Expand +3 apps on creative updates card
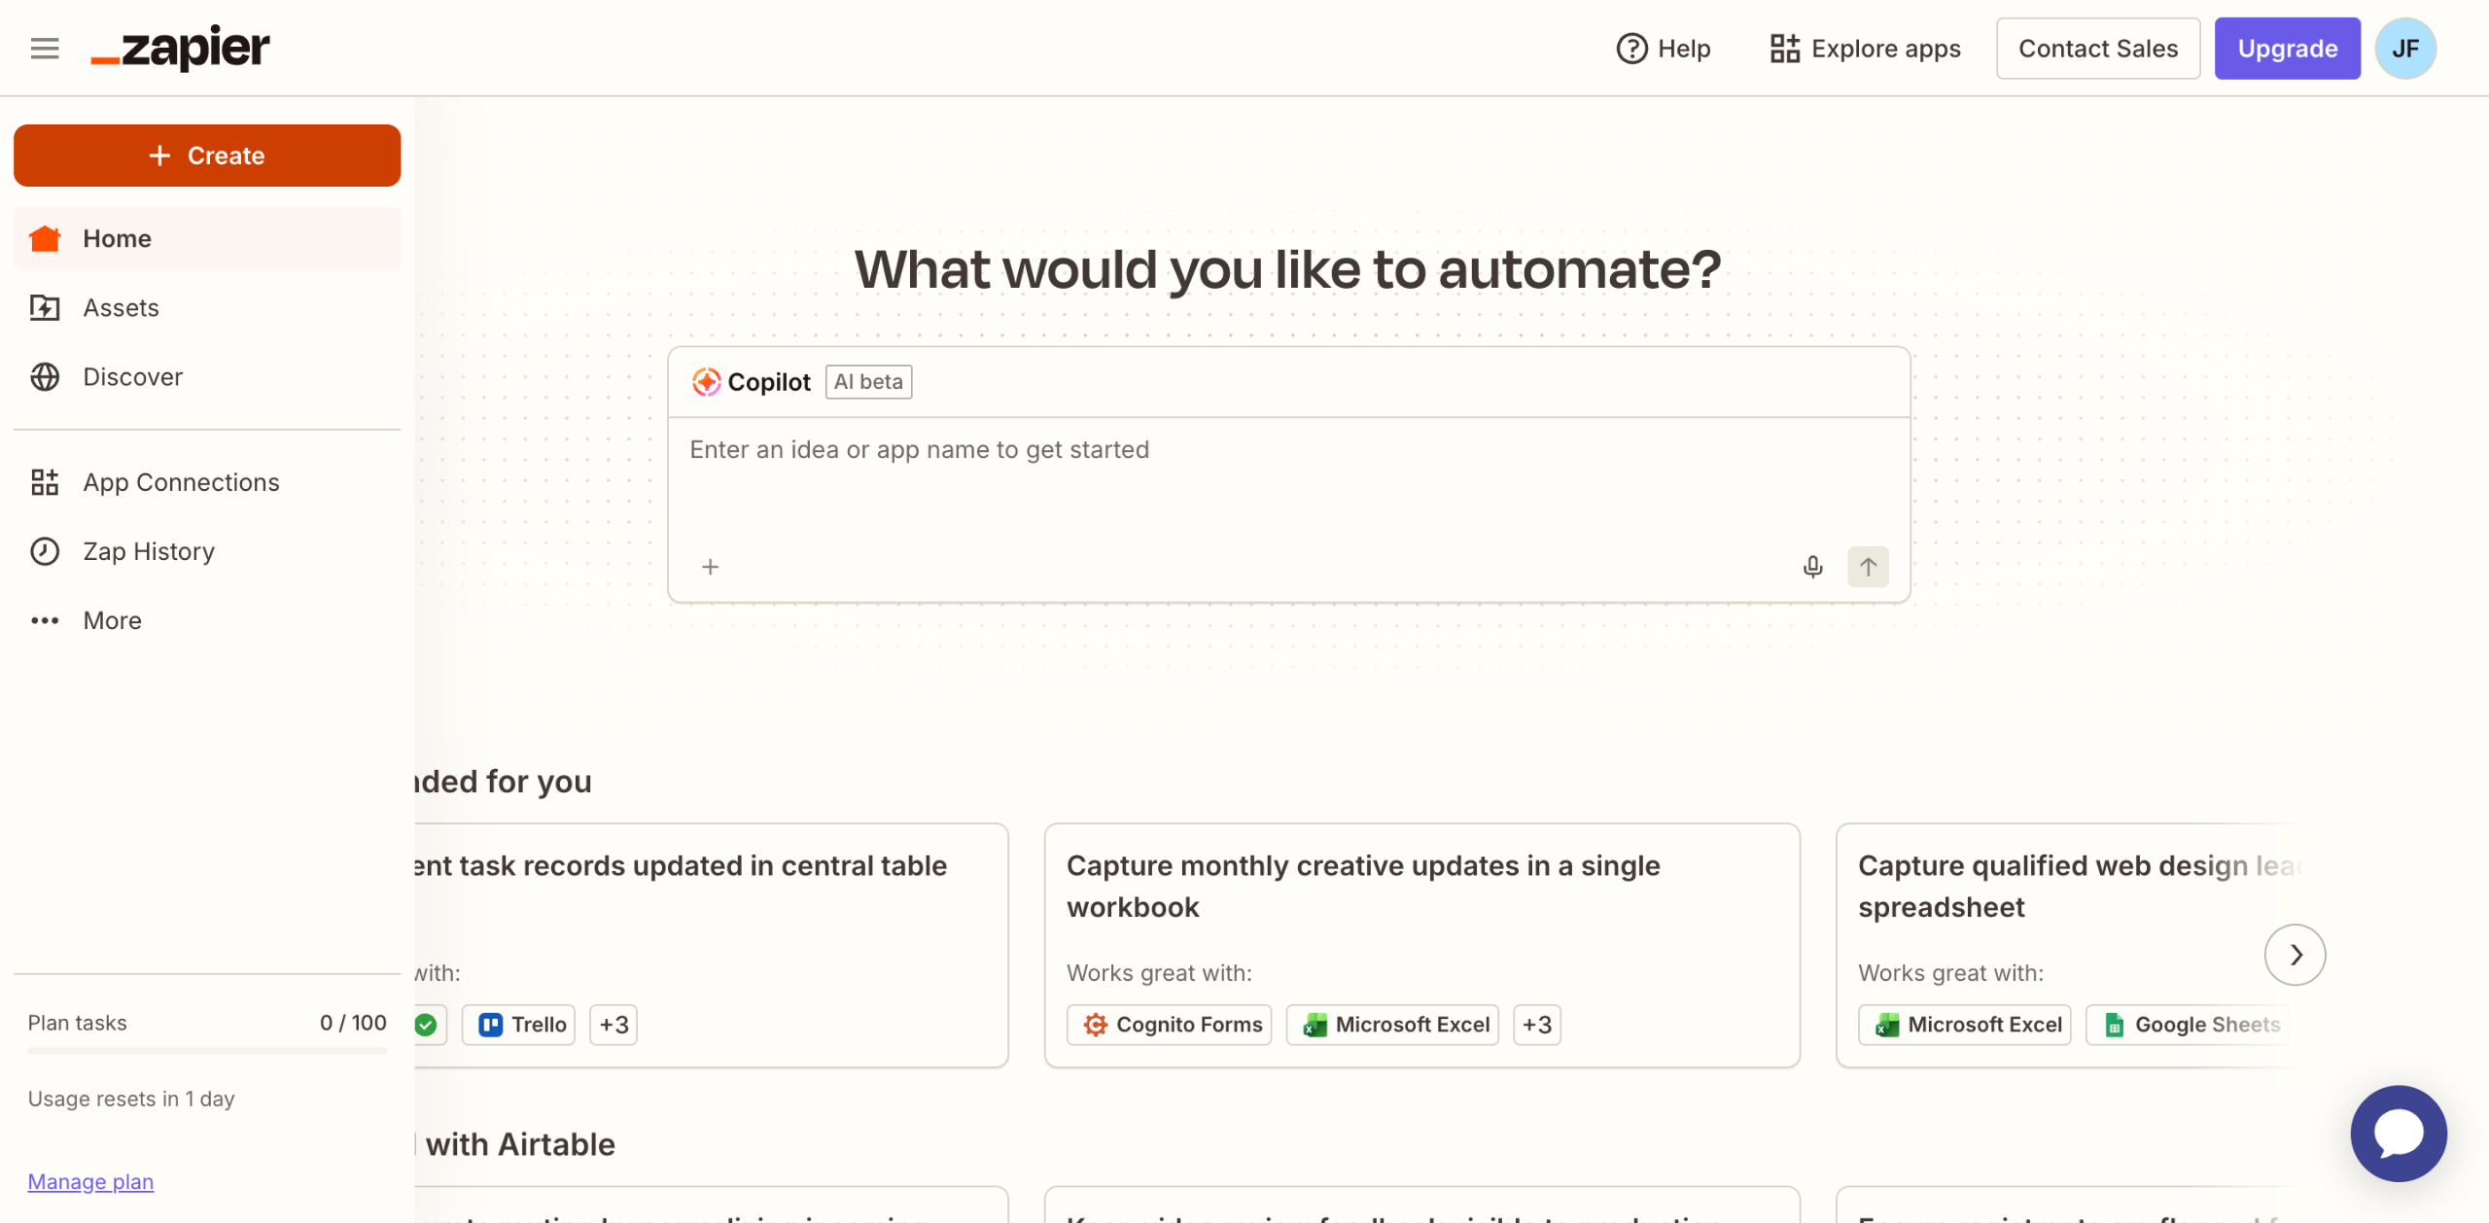This screenshot has width=2489, height=1223. (1536, 1025)
